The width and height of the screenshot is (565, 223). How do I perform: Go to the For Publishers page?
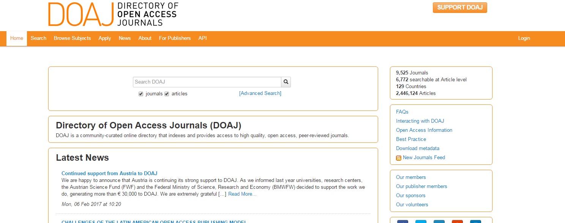pyautogui.click(x=175, y=38)
